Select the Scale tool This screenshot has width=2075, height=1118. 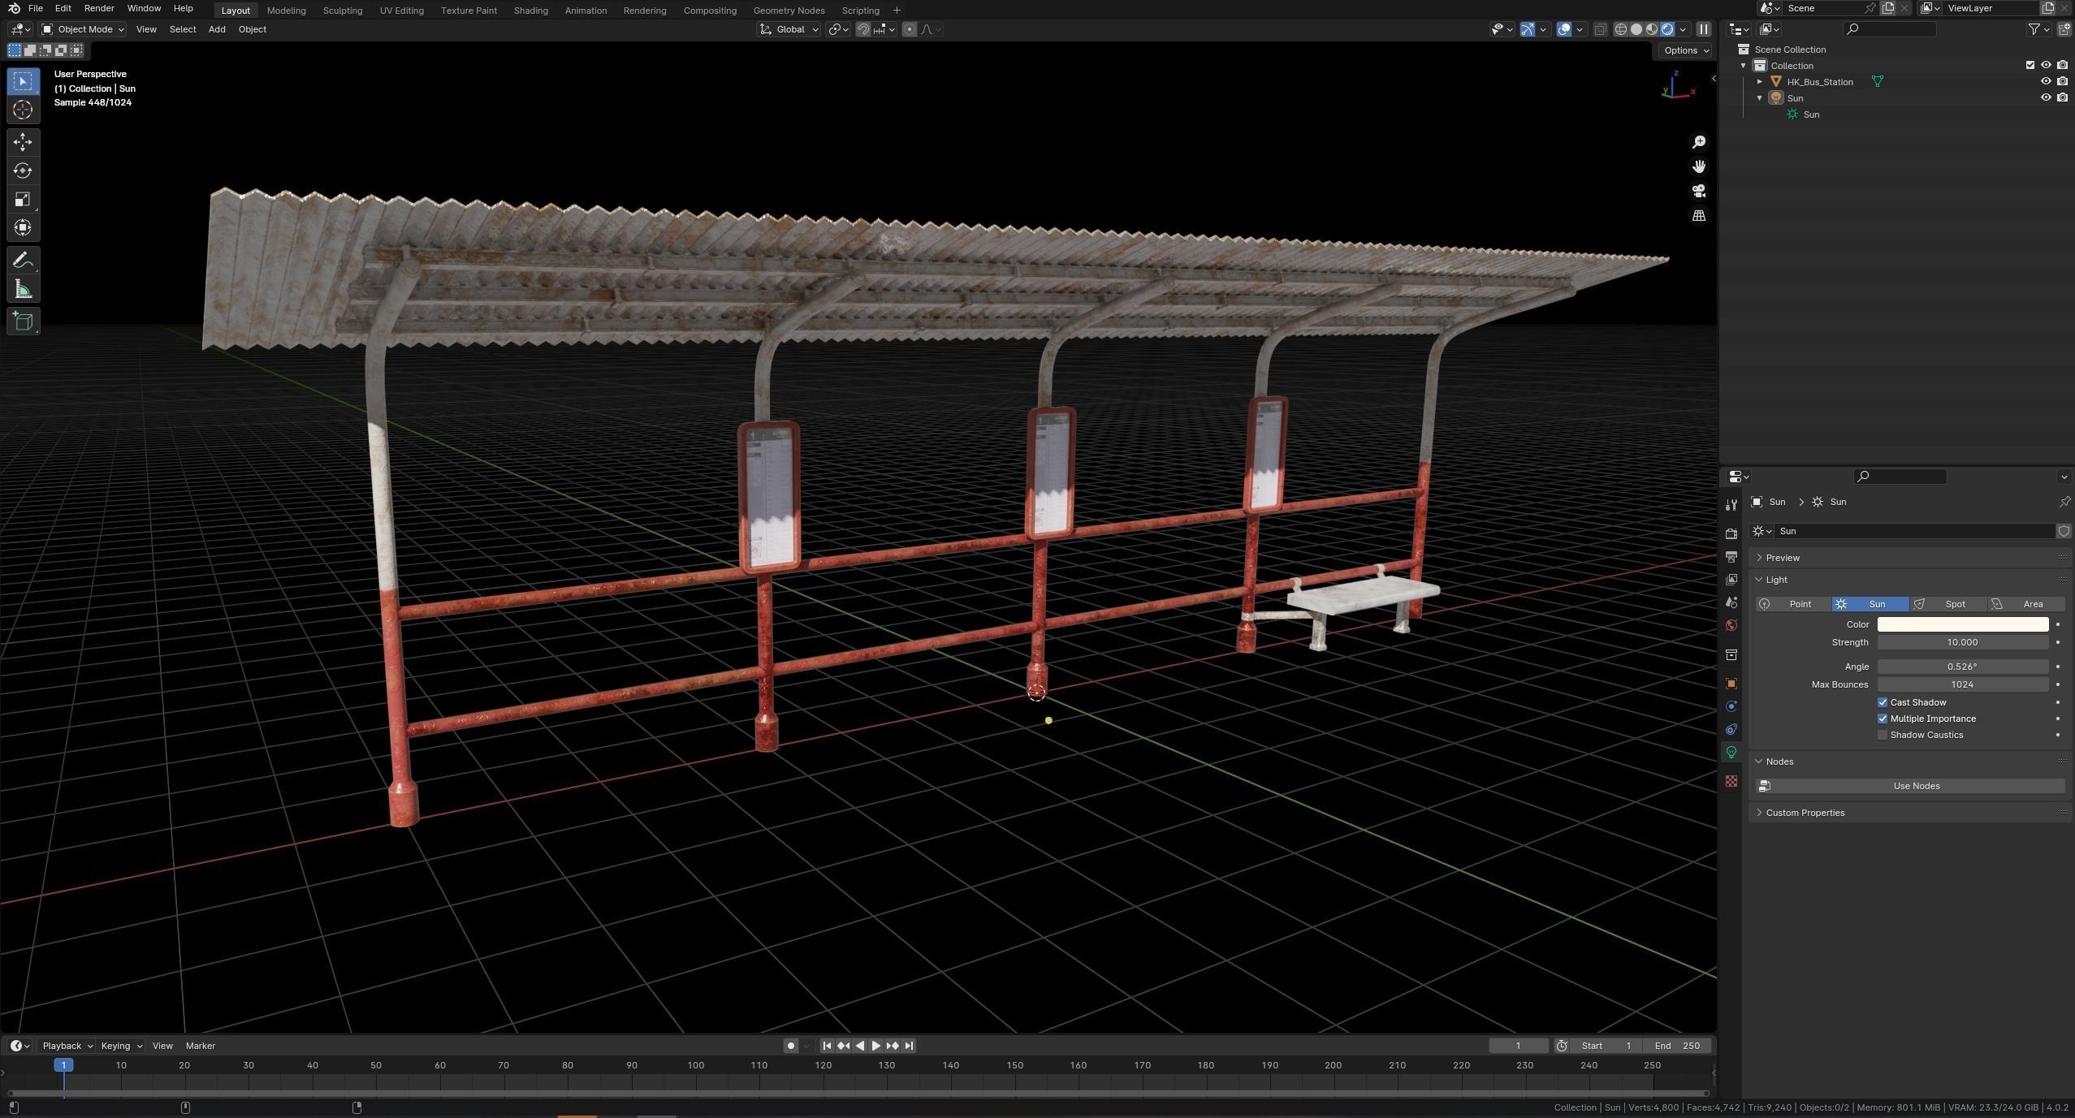[23, 199]
